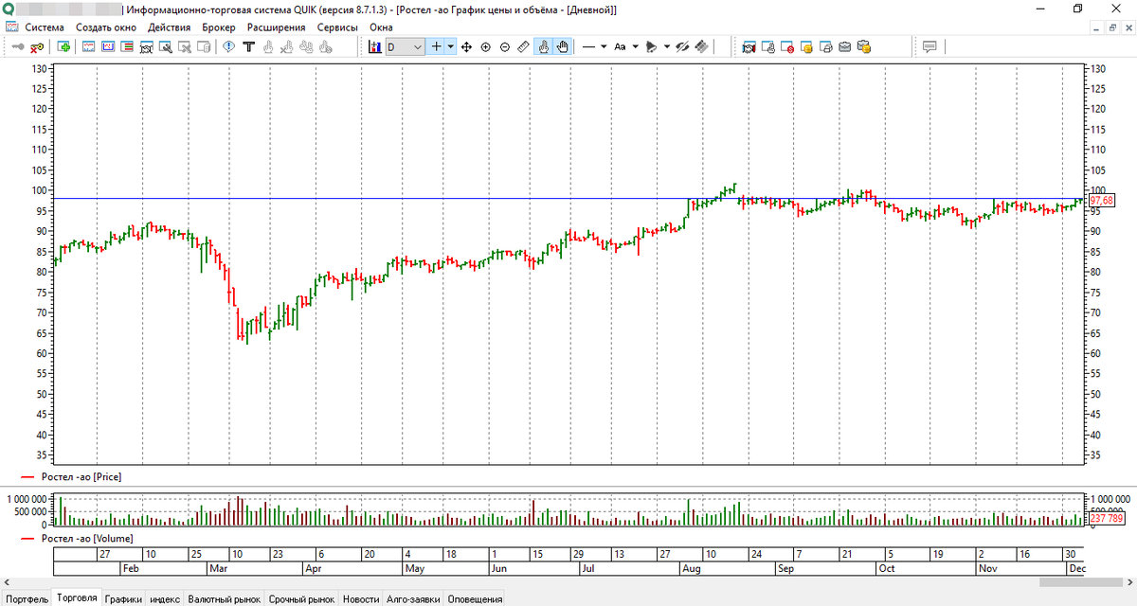The width and height of the screenshot is (1137, 606).
Task: Select the line drawing tool
Action: pyautogui.click(x=588, y=46)
